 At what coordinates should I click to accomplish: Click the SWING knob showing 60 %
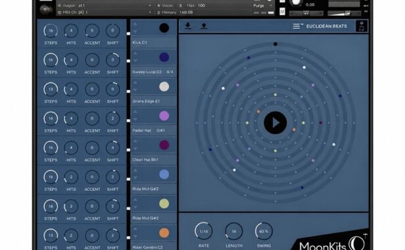point(264,231)
